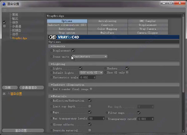Collapse the Lighting section
The image size is (187, 135).
point(52,64)
